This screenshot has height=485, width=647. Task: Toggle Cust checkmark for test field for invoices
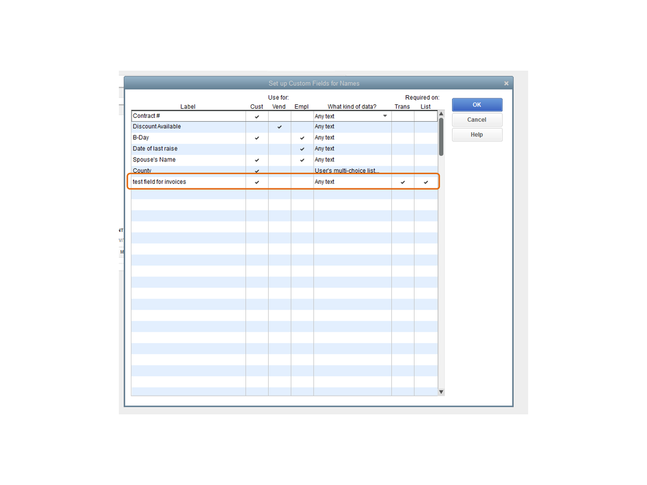pyautogui.click(x=257, y=182)
